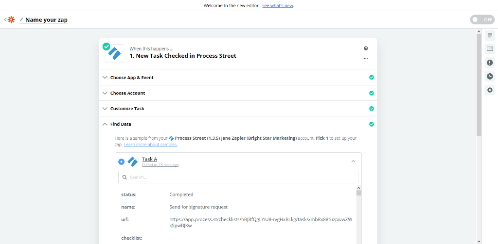Click the step title 'New Task Checked in Process Street'
This screenshot has width=498, height=244.
point(183,56)
